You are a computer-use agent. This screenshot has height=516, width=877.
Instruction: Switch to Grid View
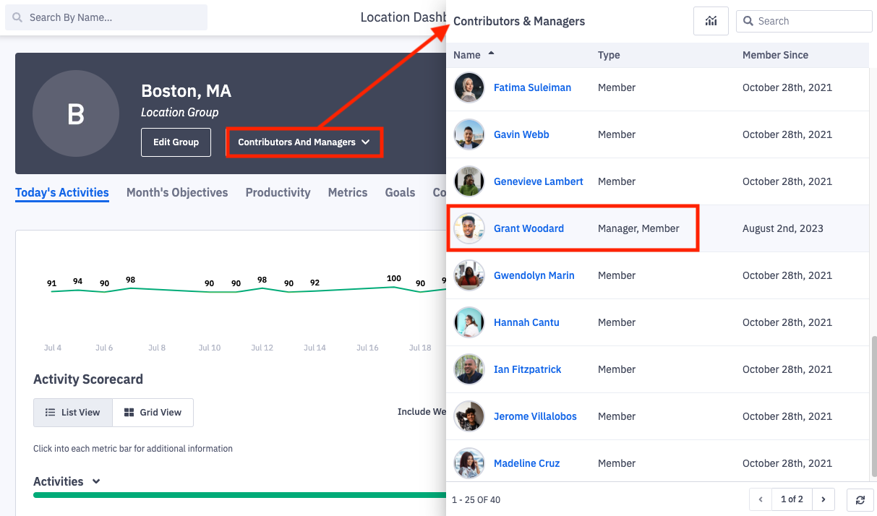tap(153, 413)
